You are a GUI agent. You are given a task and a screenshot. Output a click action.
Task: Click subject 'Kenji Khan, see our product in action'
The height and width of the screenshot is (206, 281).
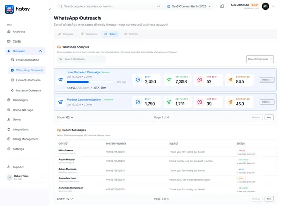pyautogui.click(x=190, y=180)
